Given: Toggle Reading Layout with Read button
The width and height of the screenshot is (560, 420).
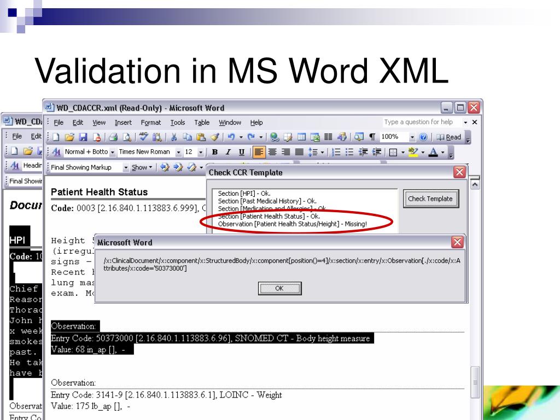Looking at the screenshot, I should tap(449, 137).
